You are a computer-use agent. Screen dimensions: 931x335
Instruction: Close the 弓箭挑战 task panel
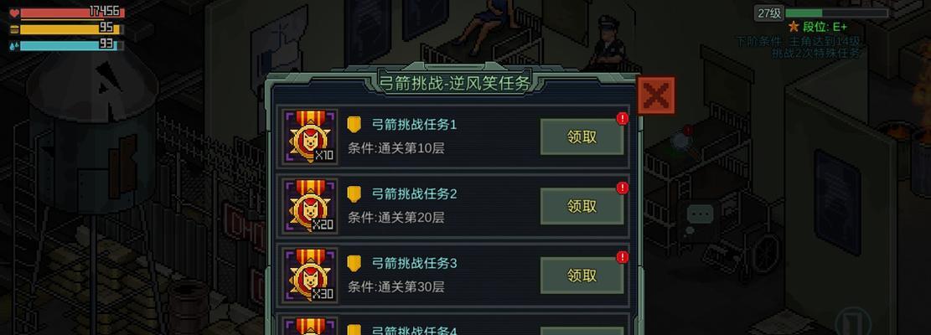[656, 95]
